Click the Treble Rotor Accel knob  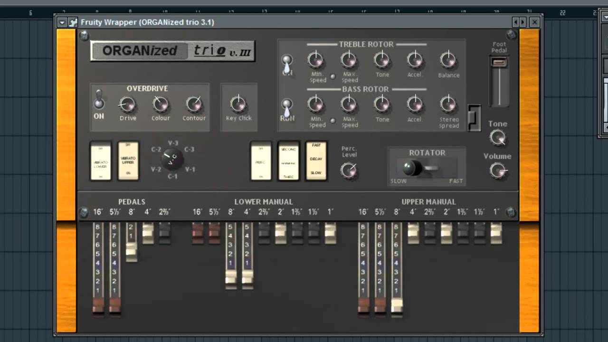(415, 60)
